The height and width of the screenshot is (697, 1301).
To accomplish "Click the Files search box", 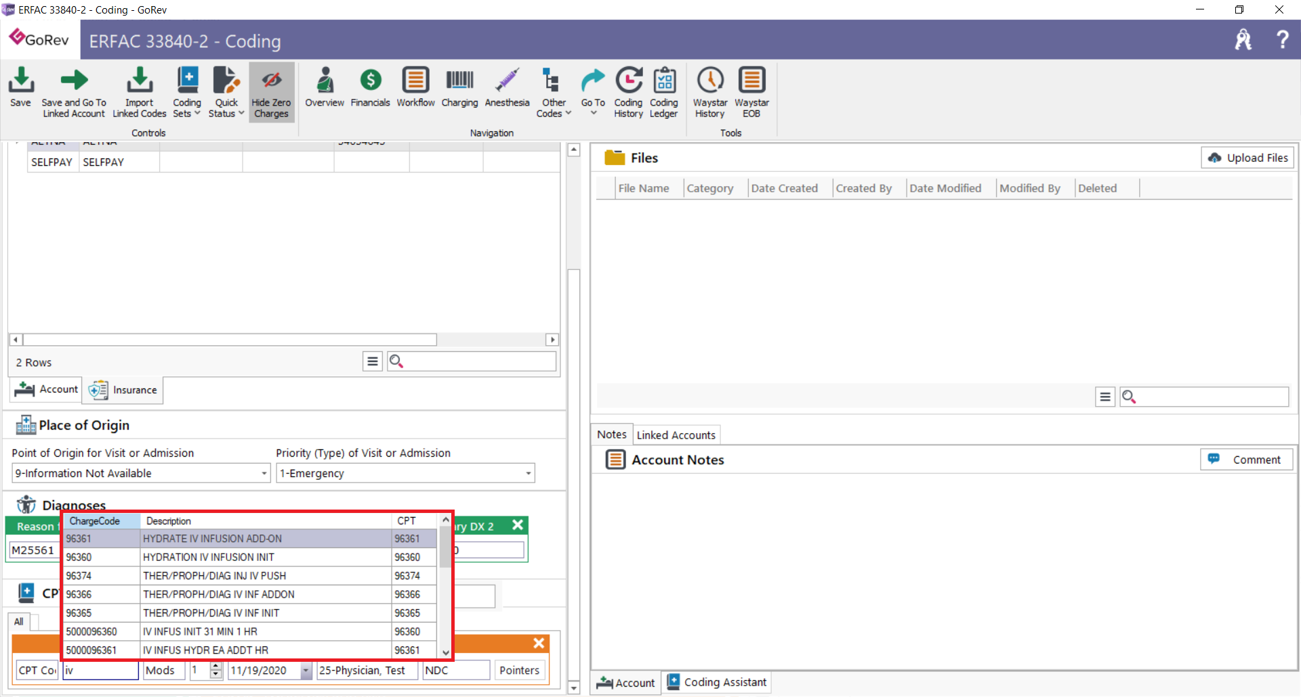I will (1204, 397).
